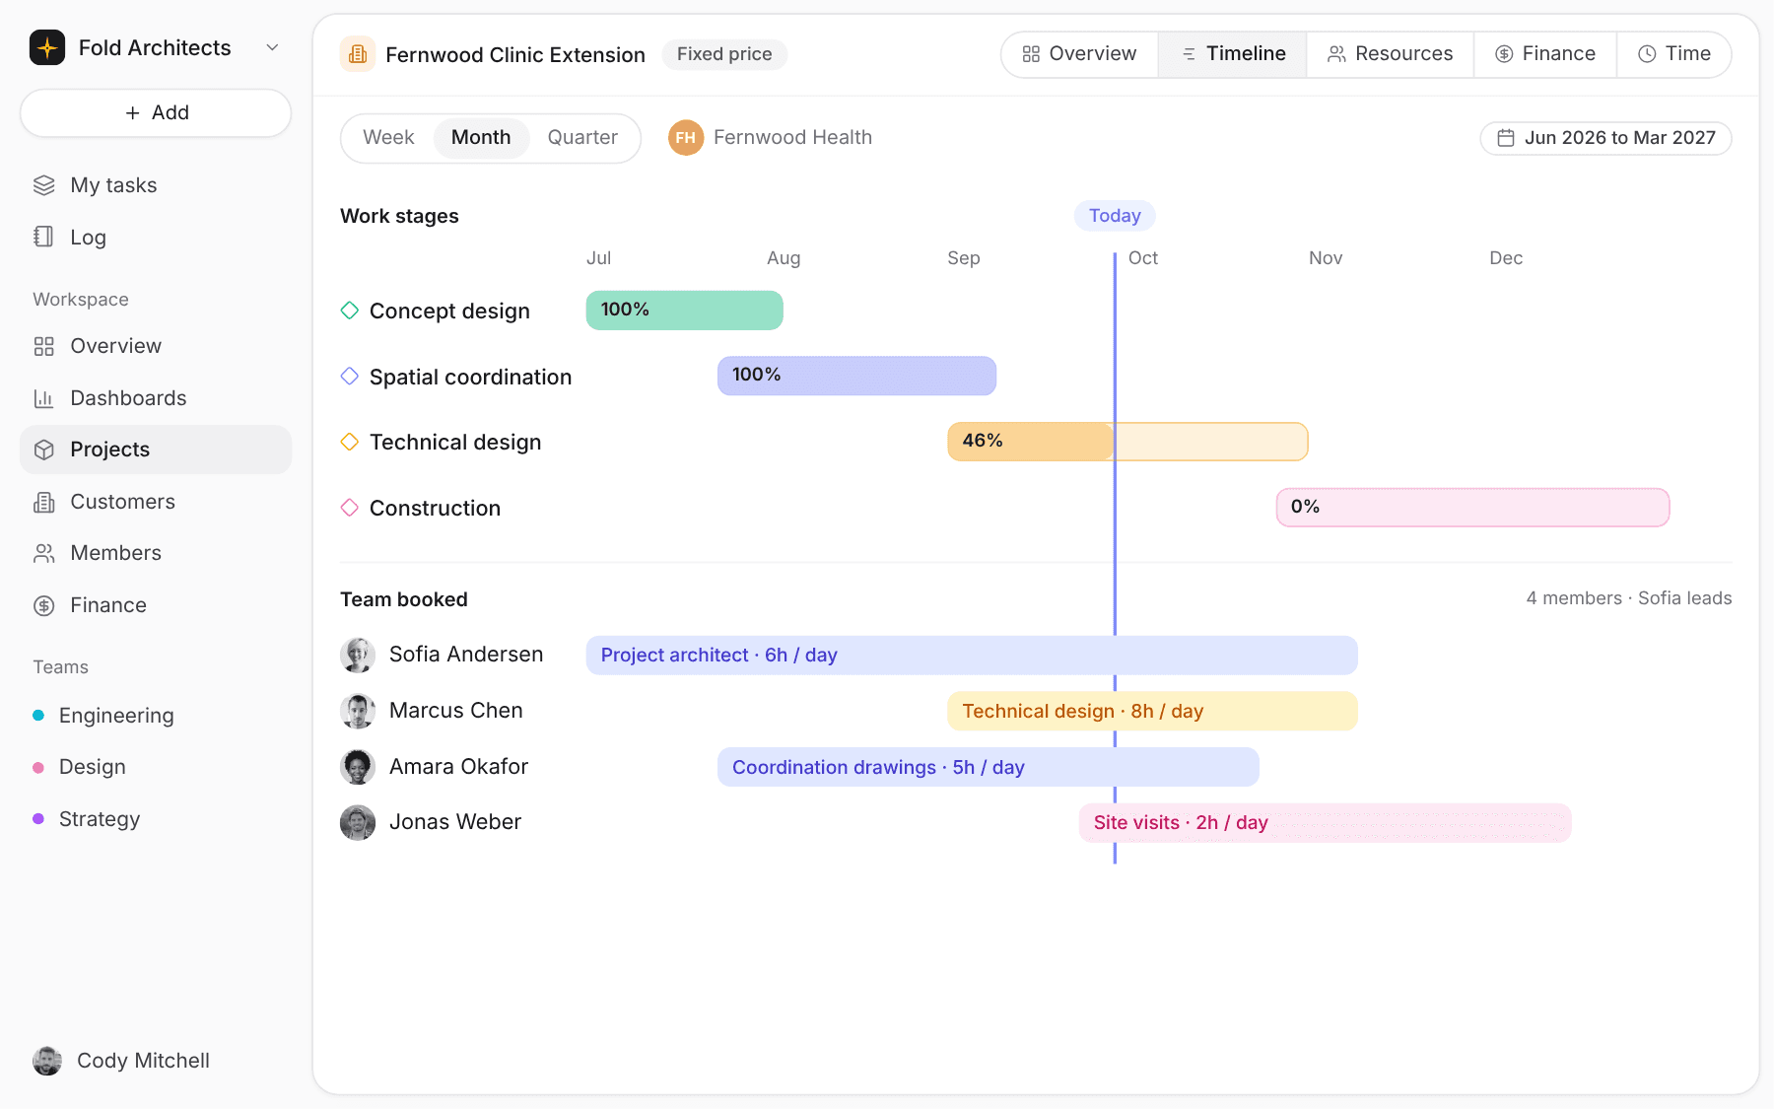1774x1109 pixels.
Task: Click the Technical design diamond marker
Action: pos(350,442)
